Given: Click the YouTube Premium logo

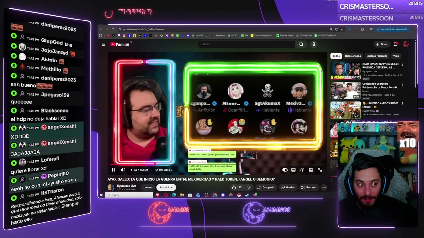Looking at the screenshot, I should (x=120, y=44).
